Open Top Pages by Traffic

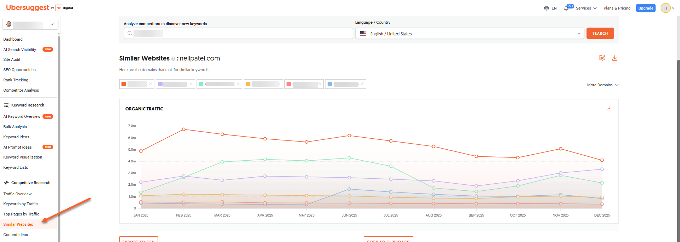(x=21, y=214)
